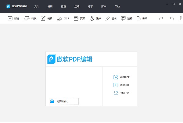Open the 压缩 (Compress) menu
The image size is (183, 123).
(x=77, y=6)
